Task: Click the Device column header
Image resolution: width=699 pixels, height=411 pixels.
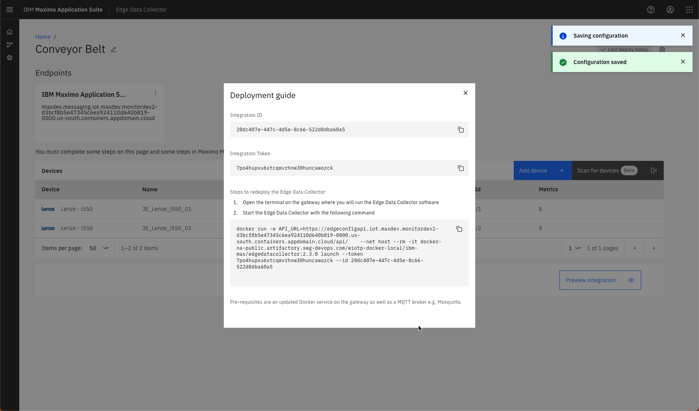Action: tap(51, 189)
